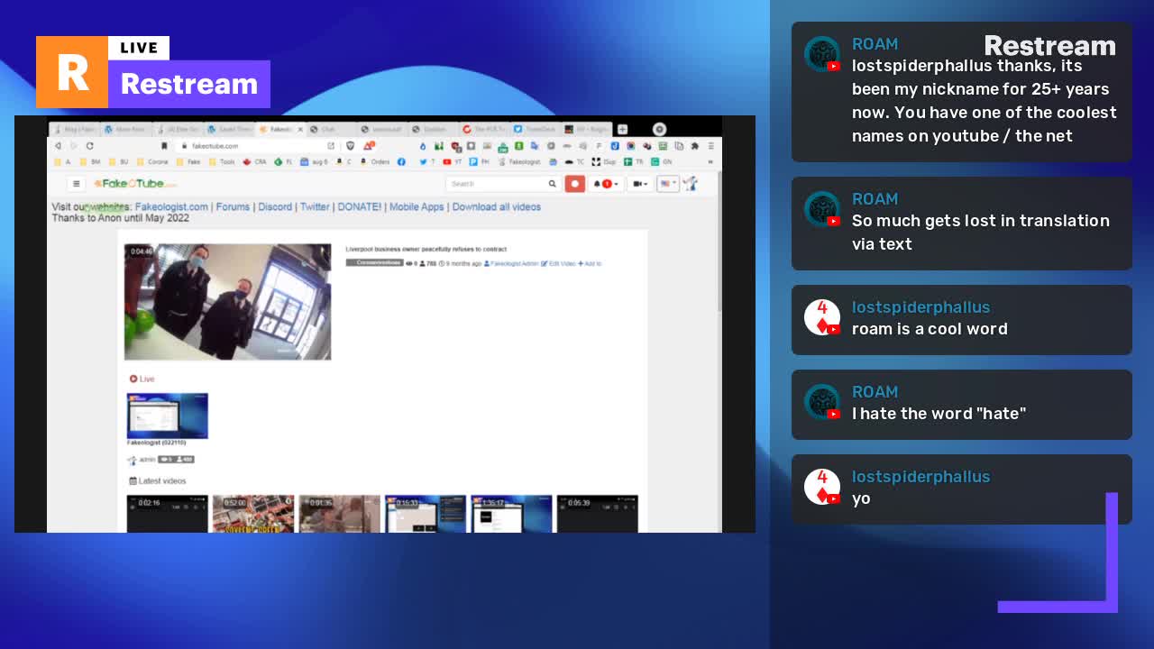
Task: Open the Fakeologist (022110) live thumbnail
Action: click(x=168, y=416)
